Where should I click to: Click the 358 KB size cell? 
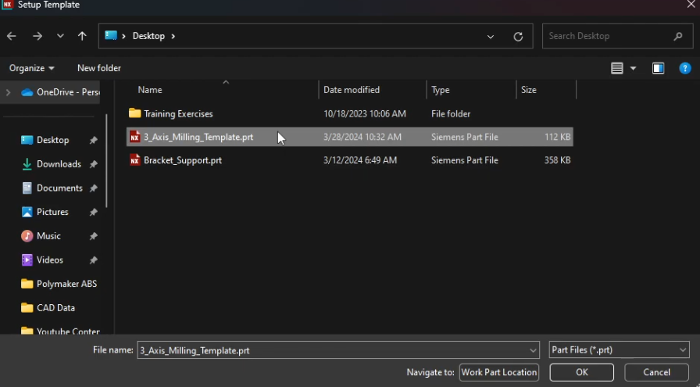(x=557, y=160)
